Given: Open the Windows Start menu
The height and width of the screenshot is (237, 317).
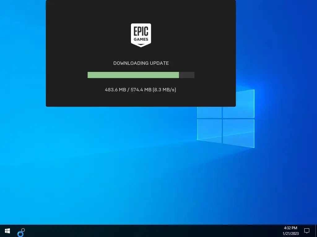Looking at the screenshot, I should tap(7, 231).
